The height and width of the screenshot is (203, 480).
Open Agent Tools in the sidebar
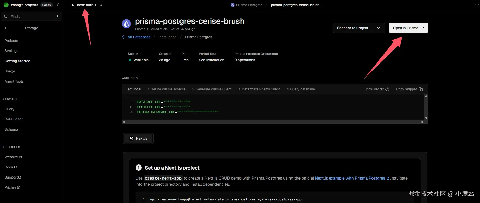click(x=14, y=81)
